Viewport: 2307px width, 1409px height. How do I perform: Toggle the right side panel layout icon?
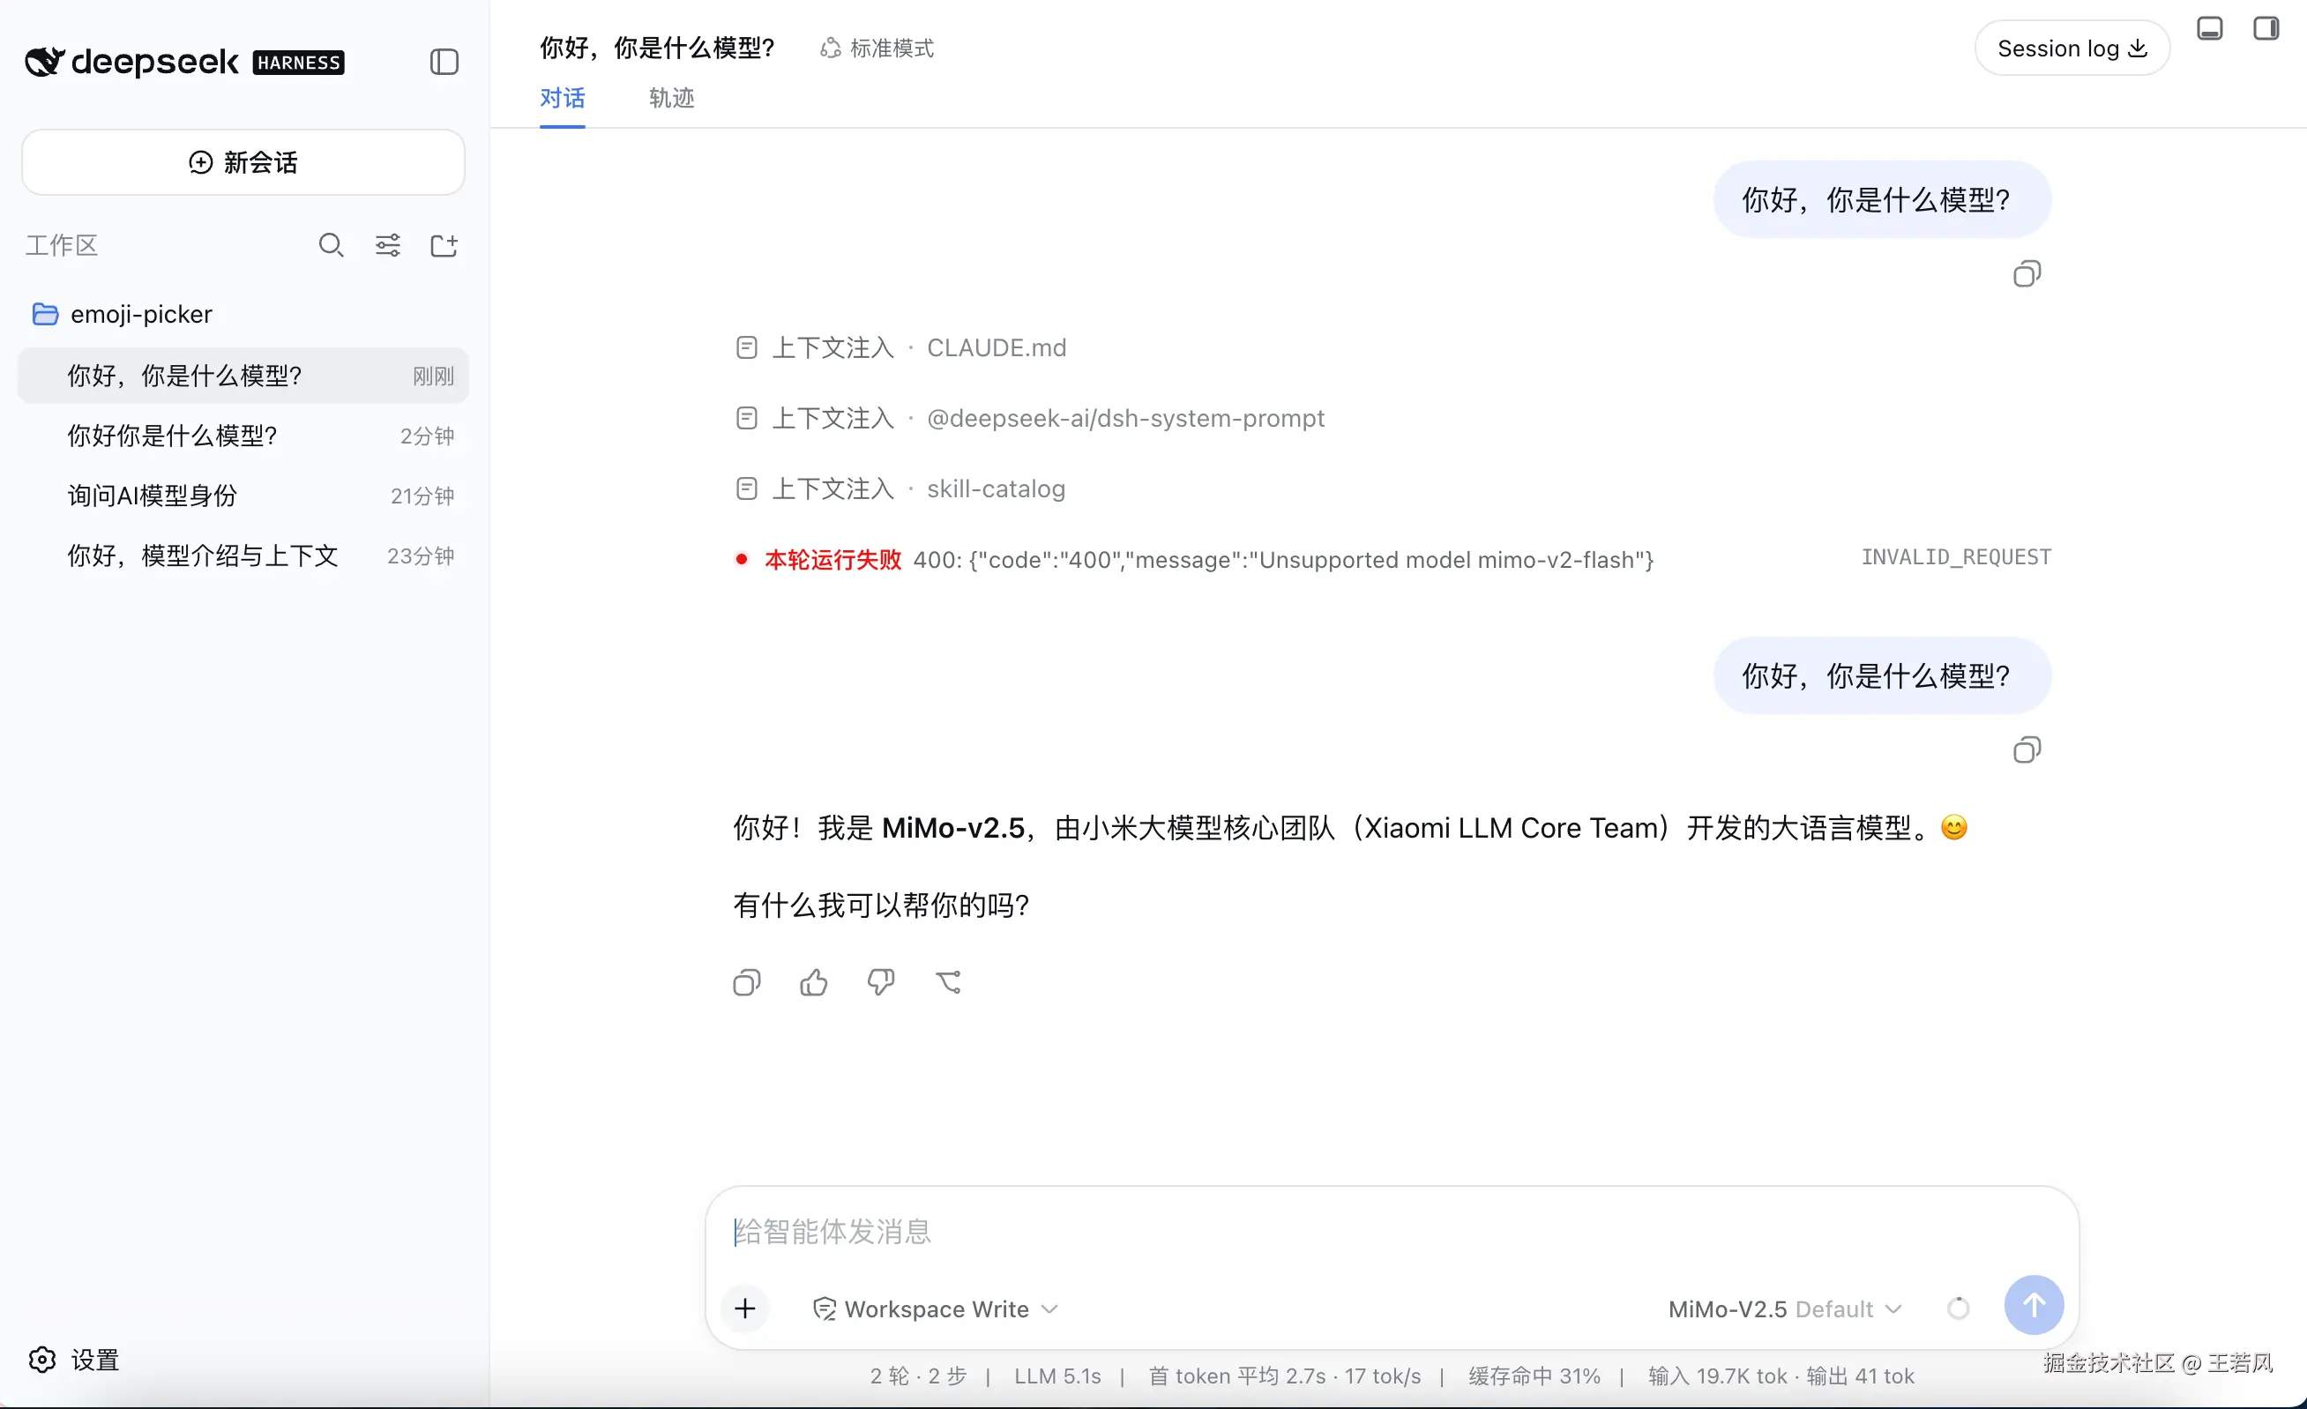tap(2266, 28)
